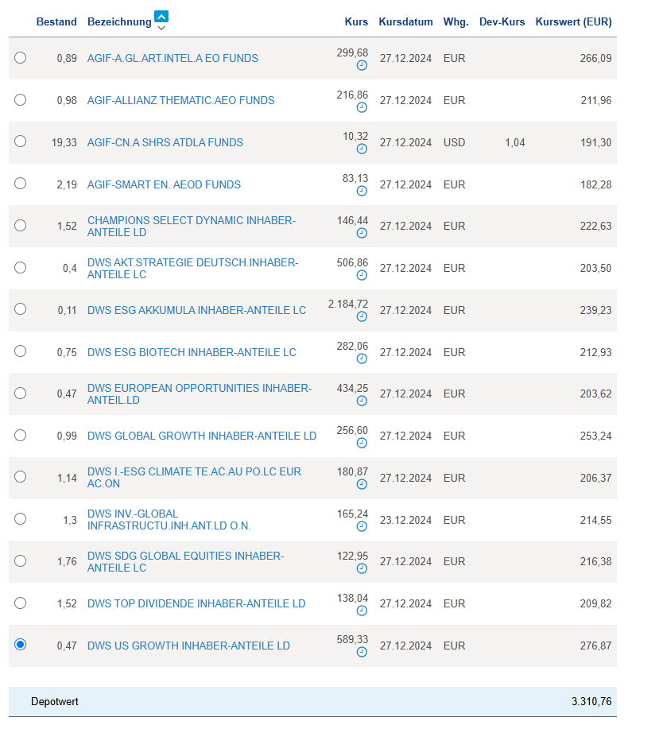Image resolution: width=659 pixels, height=729 pixels.
Task: Open AGIF-SMART EN. AEOD FUNDS link
Action: pos(164,184)
